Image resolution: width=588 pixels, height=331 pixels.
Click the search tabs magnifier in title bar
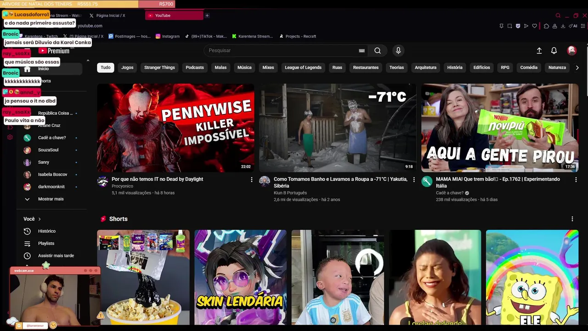558,16
